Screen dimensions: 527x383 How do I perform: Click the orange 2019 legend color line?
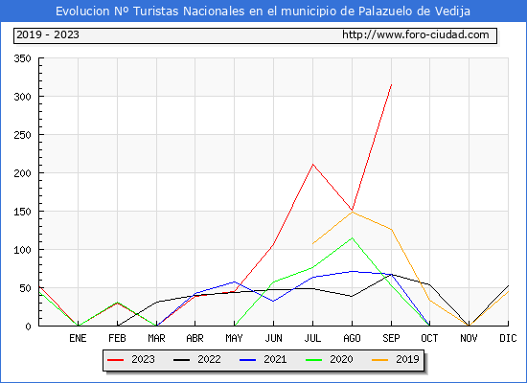pos(380,360)
